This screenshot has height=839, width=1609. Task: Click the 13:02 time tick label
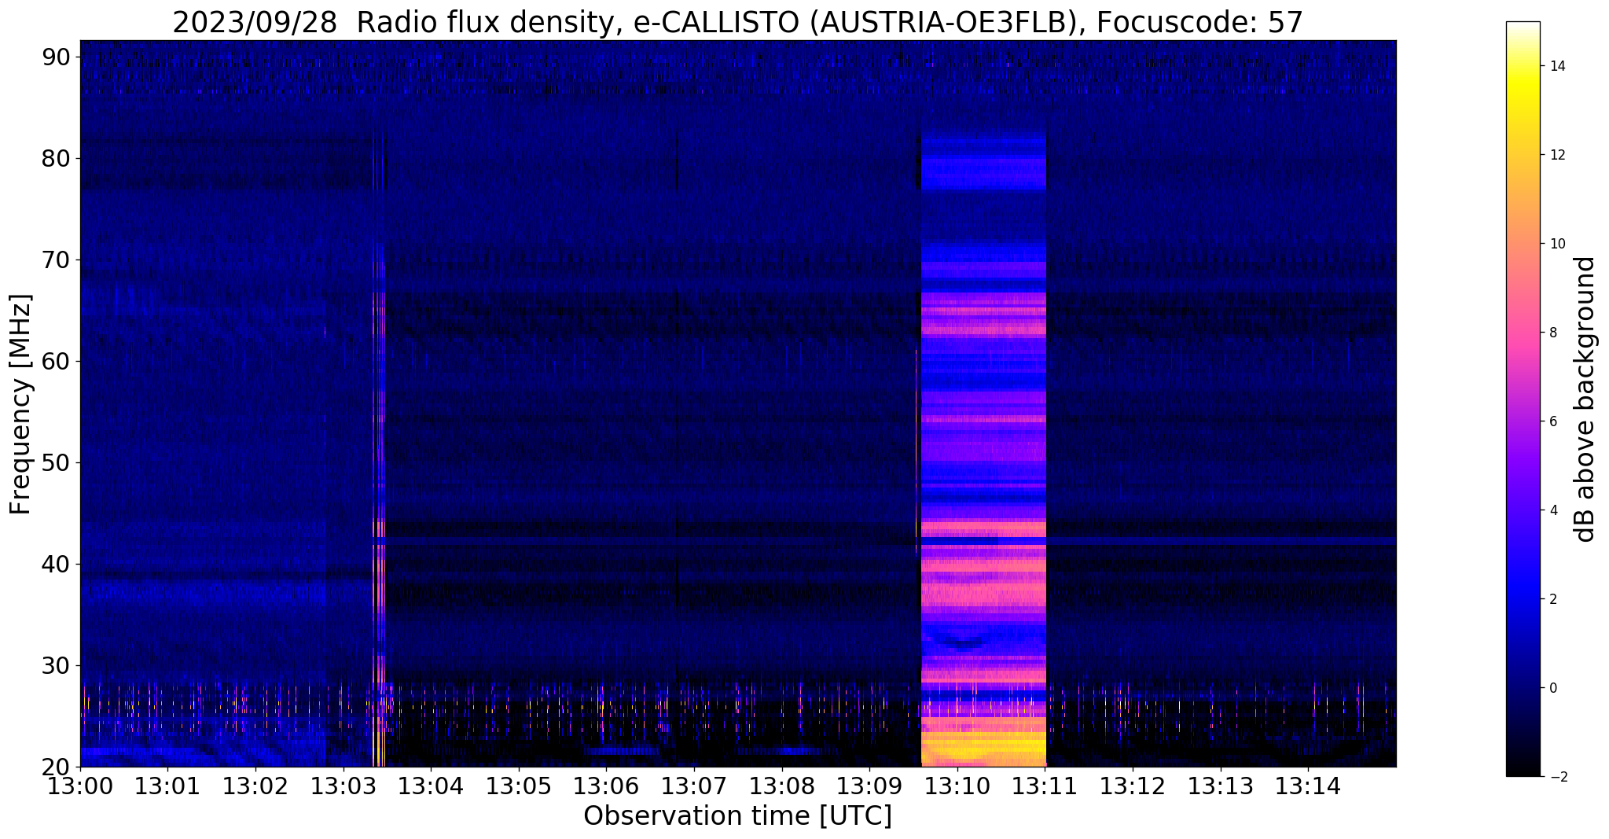[255, 786]
